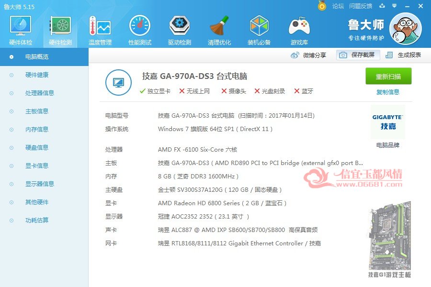Viewport: 431px width, 287px height.
Task: Open the 硬件体检 hardware checkup icon
Action: [x=21, y=26]
